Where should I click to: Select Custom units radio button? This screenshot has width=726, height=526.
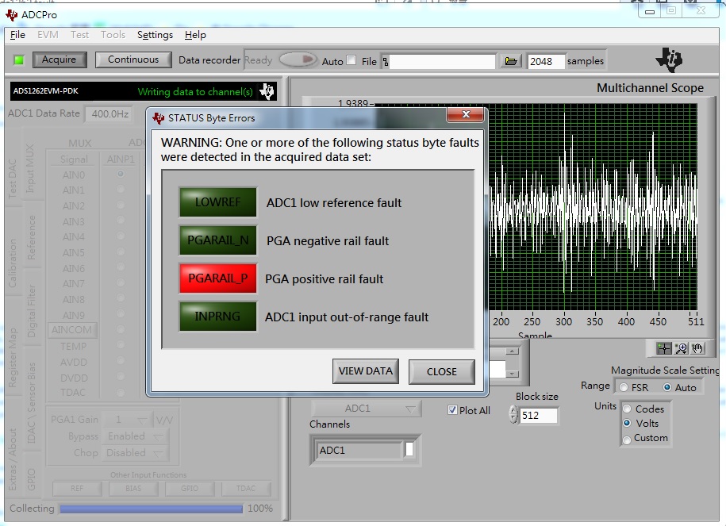(x=627, y=439)
